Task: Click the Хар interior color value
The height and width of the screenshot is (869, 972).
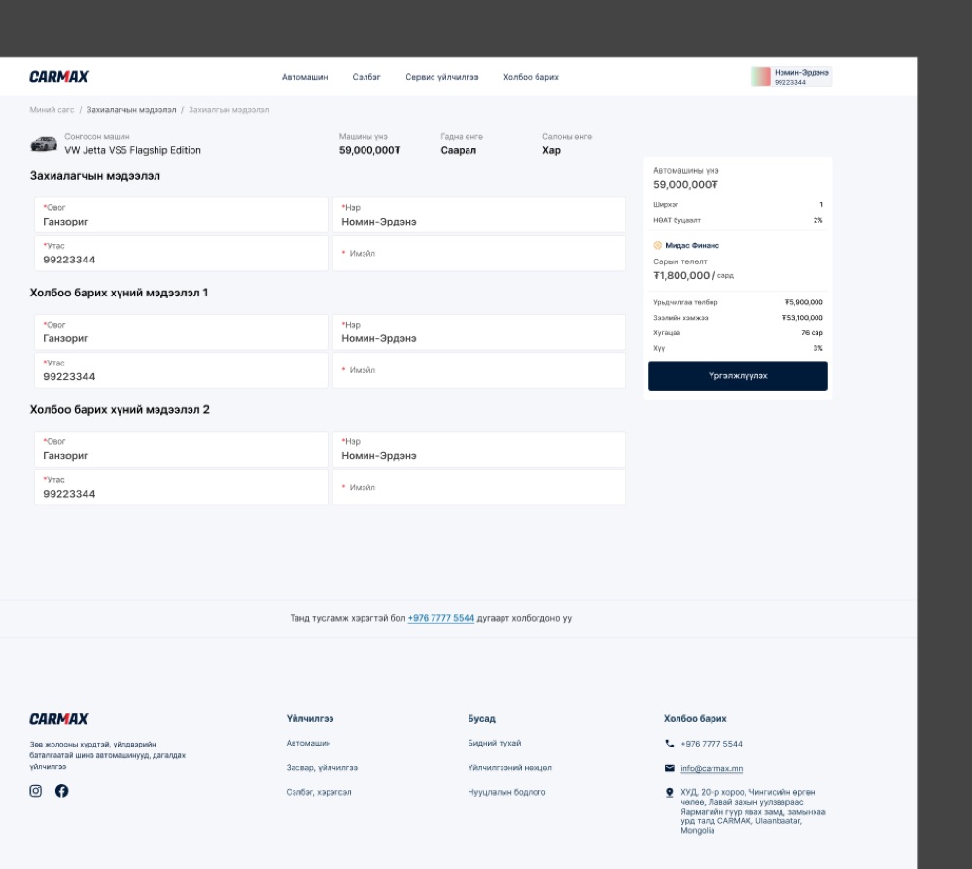Action: point(551,150)
